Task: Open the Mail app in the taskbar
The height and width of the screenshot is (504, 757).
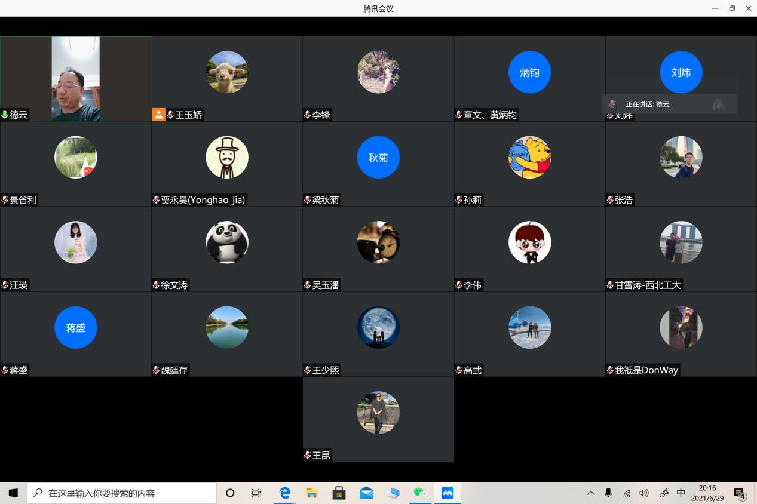Action: tap(366, 493)
